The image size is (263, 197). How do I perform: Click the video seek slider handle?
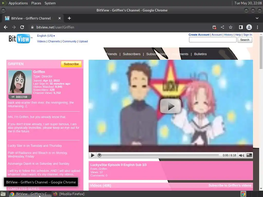[x=99, y=155]
